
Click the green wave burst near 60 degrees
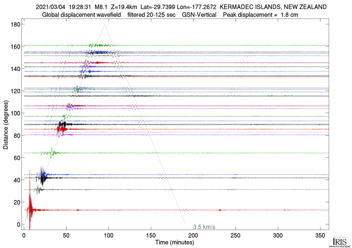[x=52, y=153]
